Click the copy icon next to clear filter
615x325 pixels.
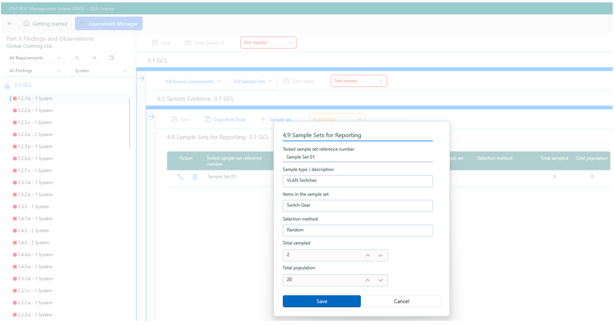pos(112,58)
